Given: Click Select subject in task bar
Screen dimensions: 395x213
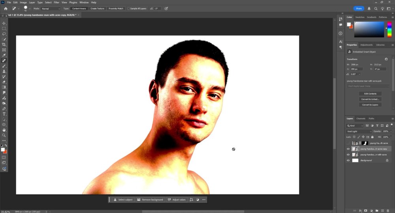Looking at the screenshot, I should click(x=123, y=200).
